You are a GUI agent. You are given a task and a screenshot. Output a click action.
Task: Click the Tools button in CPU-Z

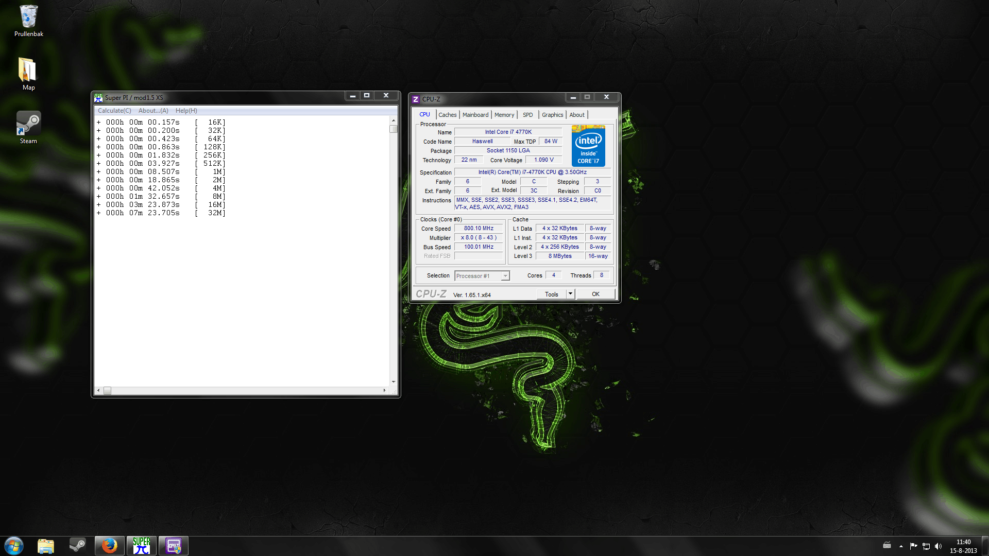[551, 294]
